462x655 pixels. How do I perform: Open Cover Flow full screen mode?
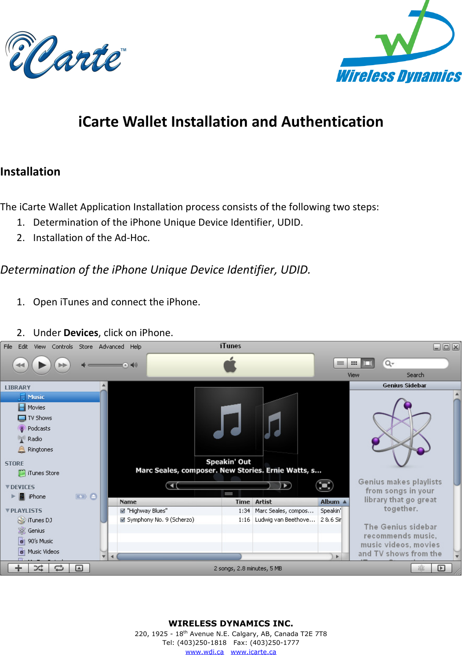[324, 485]
